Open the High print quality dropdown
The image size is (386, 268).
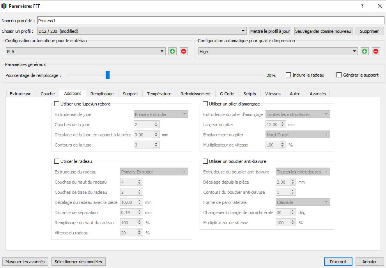coord(278,51)
